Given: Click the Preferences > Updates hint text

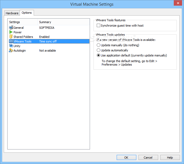Looking at the screenshot, I should pos(117,65).
